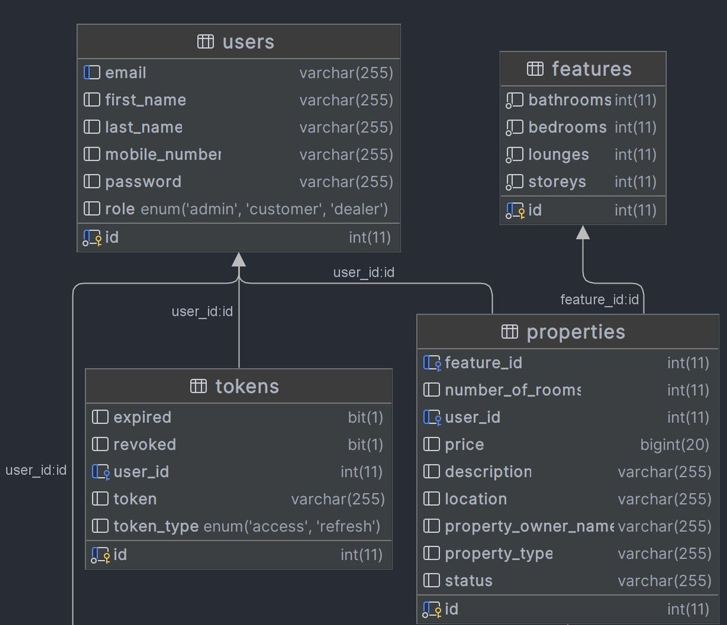Click the foreign key icon beside feature_id
The height and width of the screenshot is (625, 727).
[432, 363]
